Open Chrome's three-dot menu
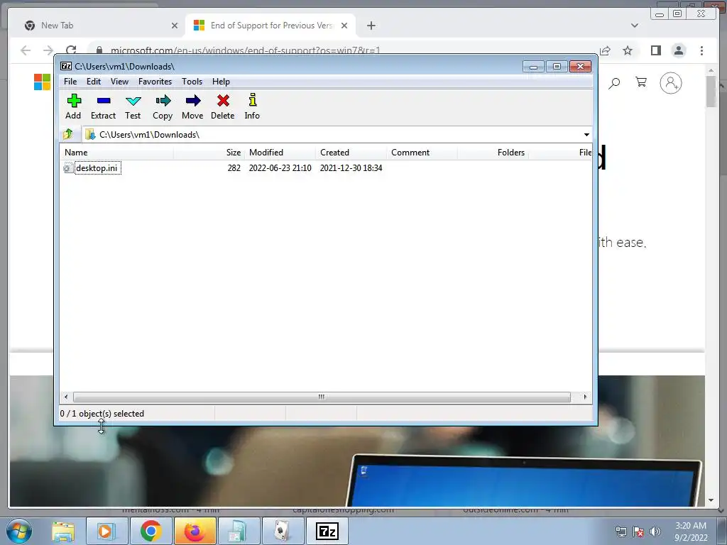 (x=701, y=50)
